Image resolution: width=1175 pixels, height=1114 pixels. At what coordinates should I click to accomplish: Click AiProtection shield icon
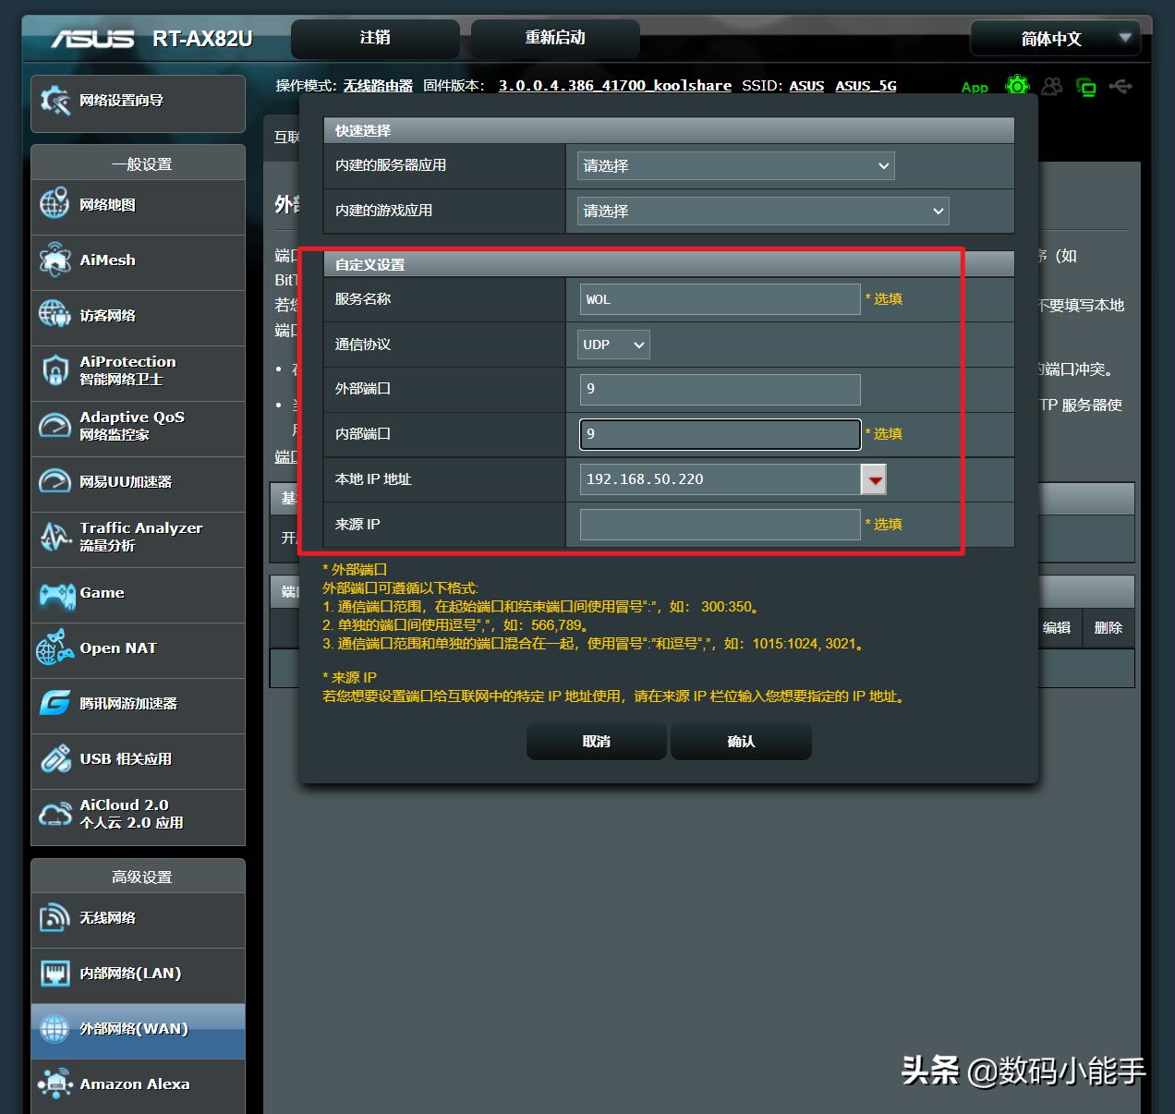pyautogui.click(x=55, y=370)
